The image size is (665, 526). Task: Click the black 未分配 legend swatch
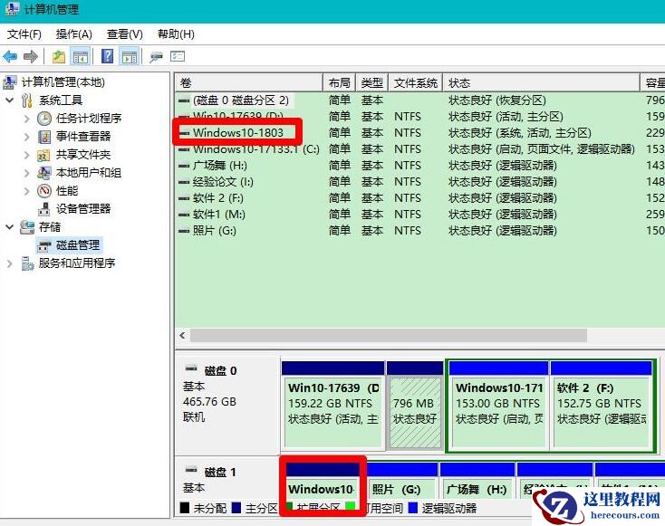coord(185,508)
